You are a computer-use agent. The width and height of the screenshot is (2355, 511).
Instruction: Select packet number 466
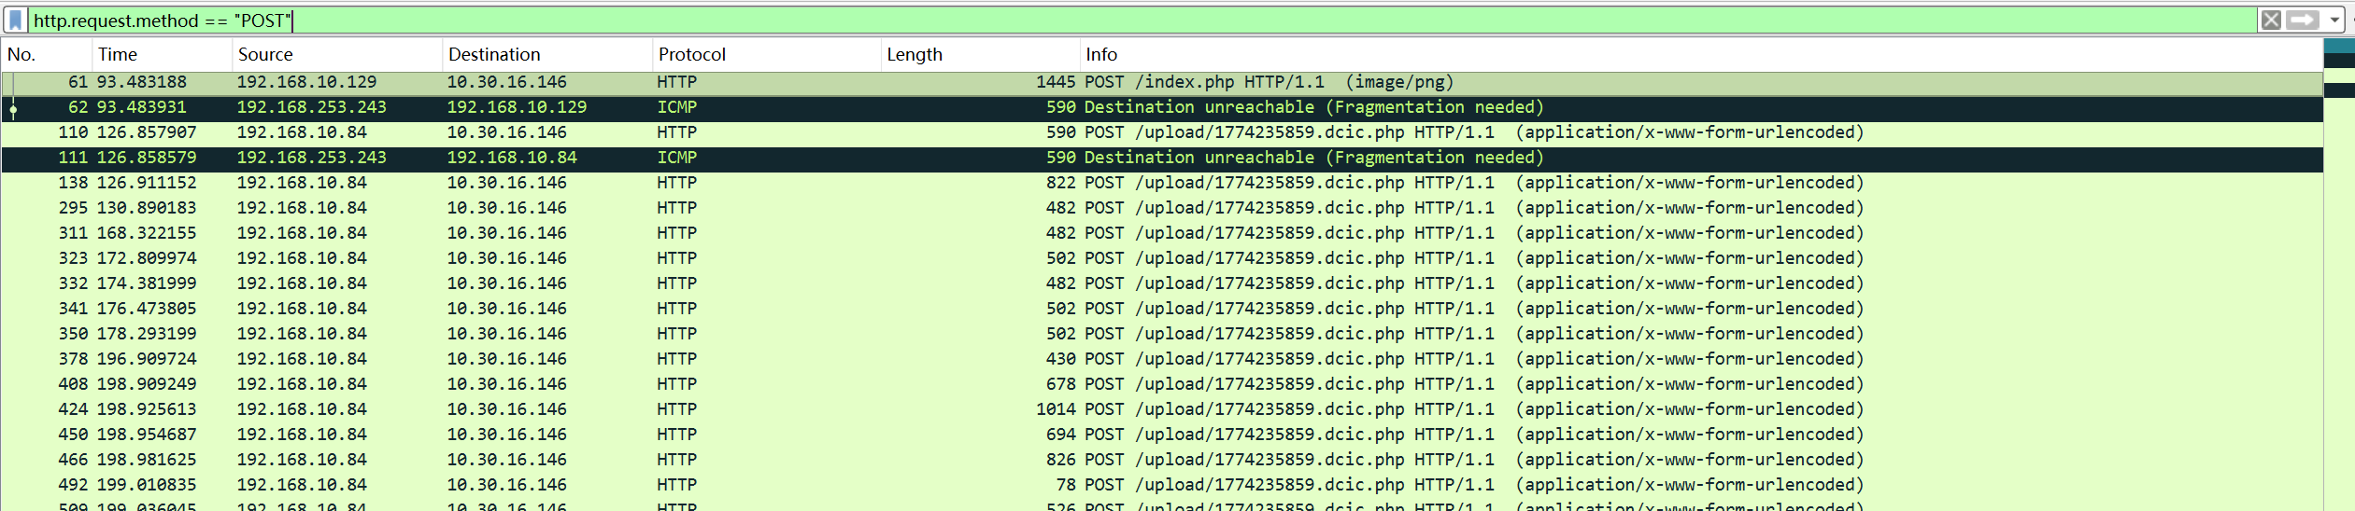pyautogui.click(x=1162, y=460)
